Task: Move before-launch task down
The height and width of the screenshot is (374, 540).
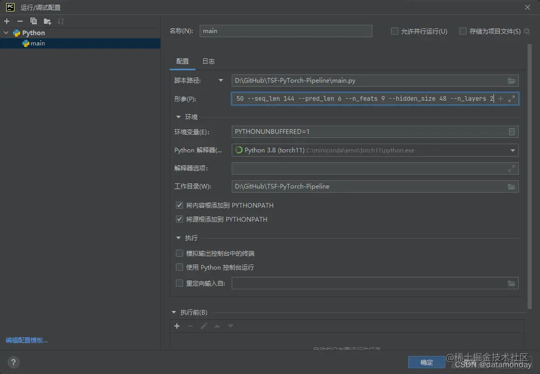Action: tap(231, 326)
